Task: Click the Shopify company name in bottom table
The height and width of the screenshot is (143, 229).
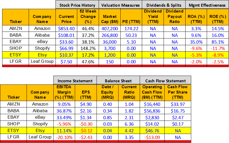Action: 40,124
